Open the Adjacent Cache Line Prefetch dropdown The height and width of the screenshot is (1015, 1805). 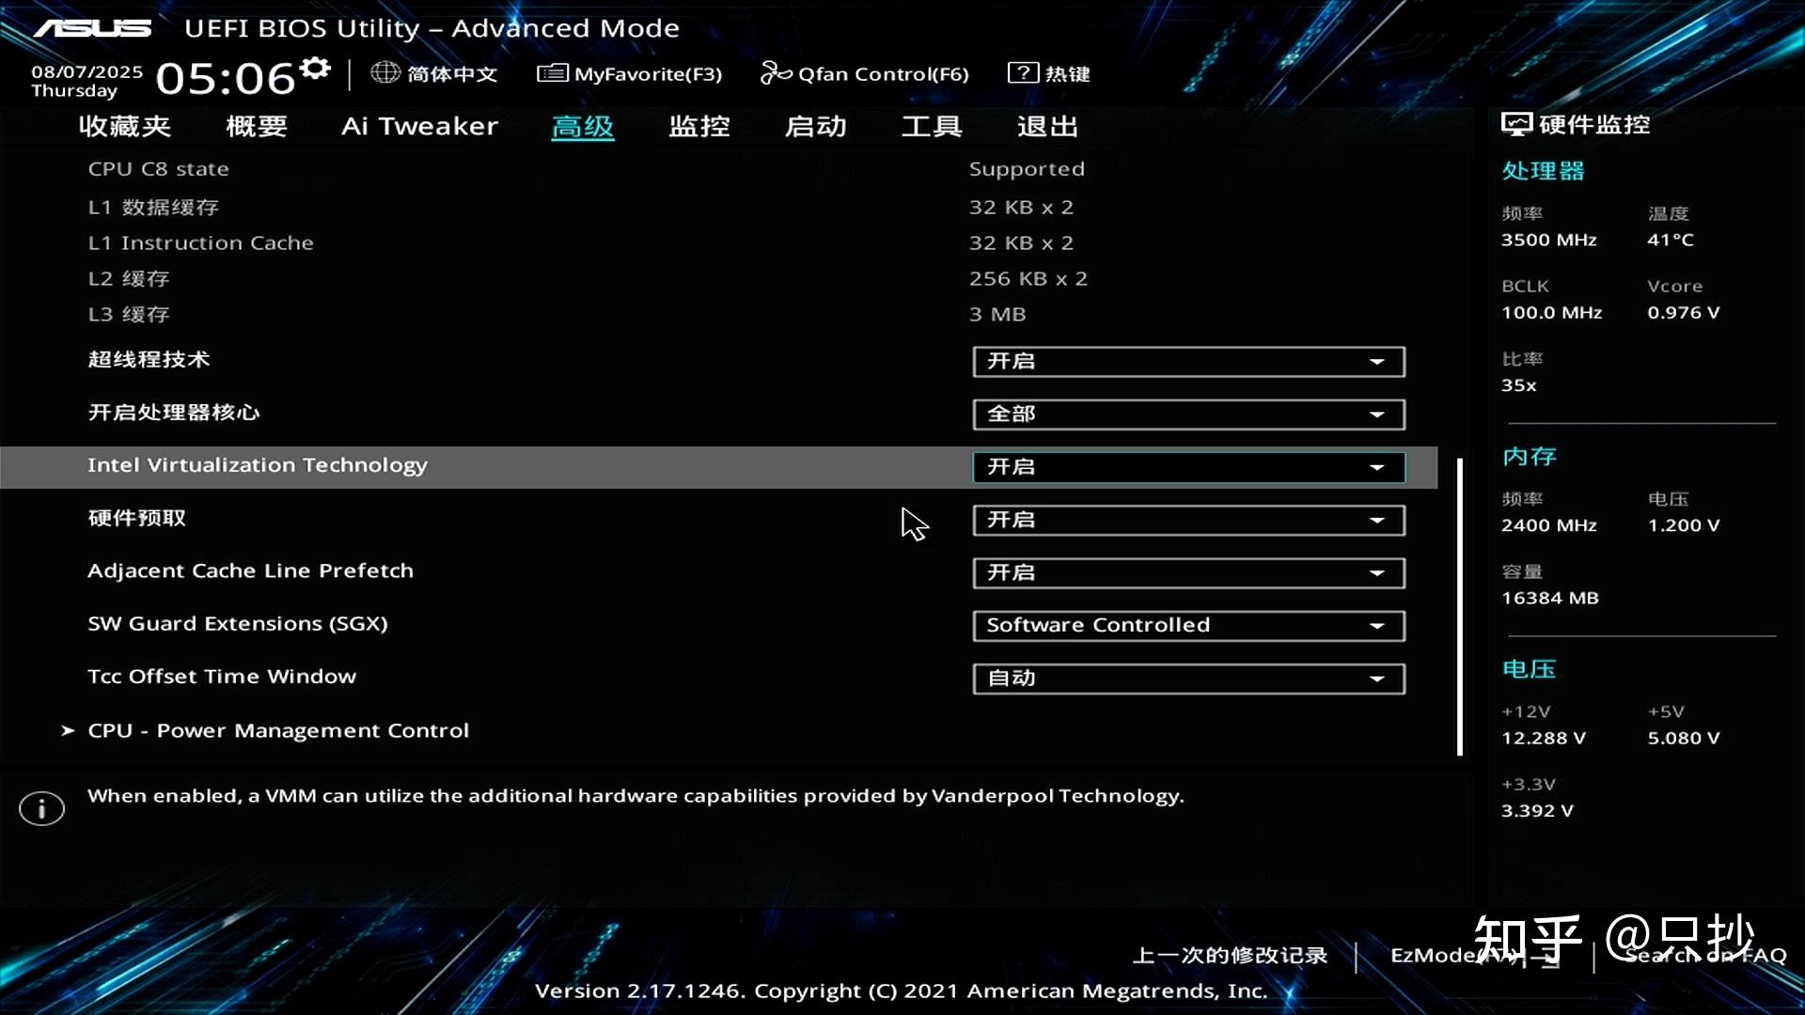pyautogui.click(x=1186, y=572)
